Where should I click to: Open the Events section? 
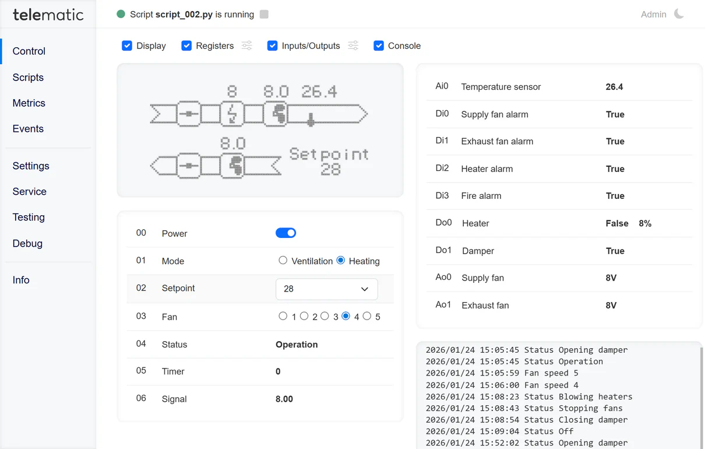point(28,129)
